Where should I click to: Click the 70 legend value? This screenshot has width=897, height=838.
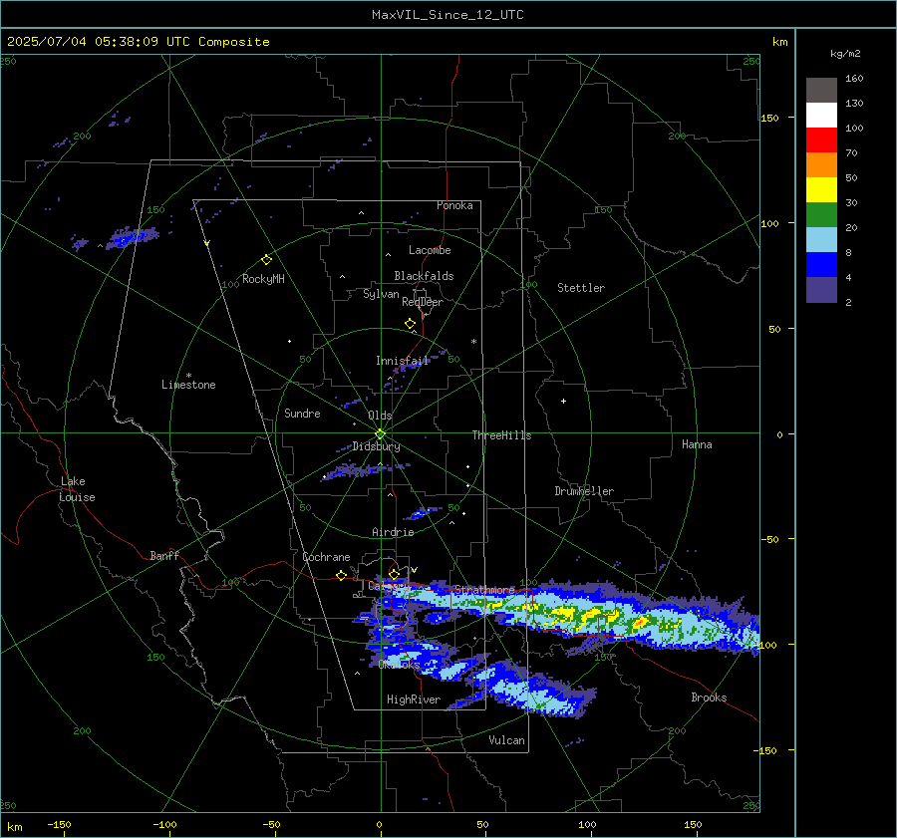(x=851, y=152)
